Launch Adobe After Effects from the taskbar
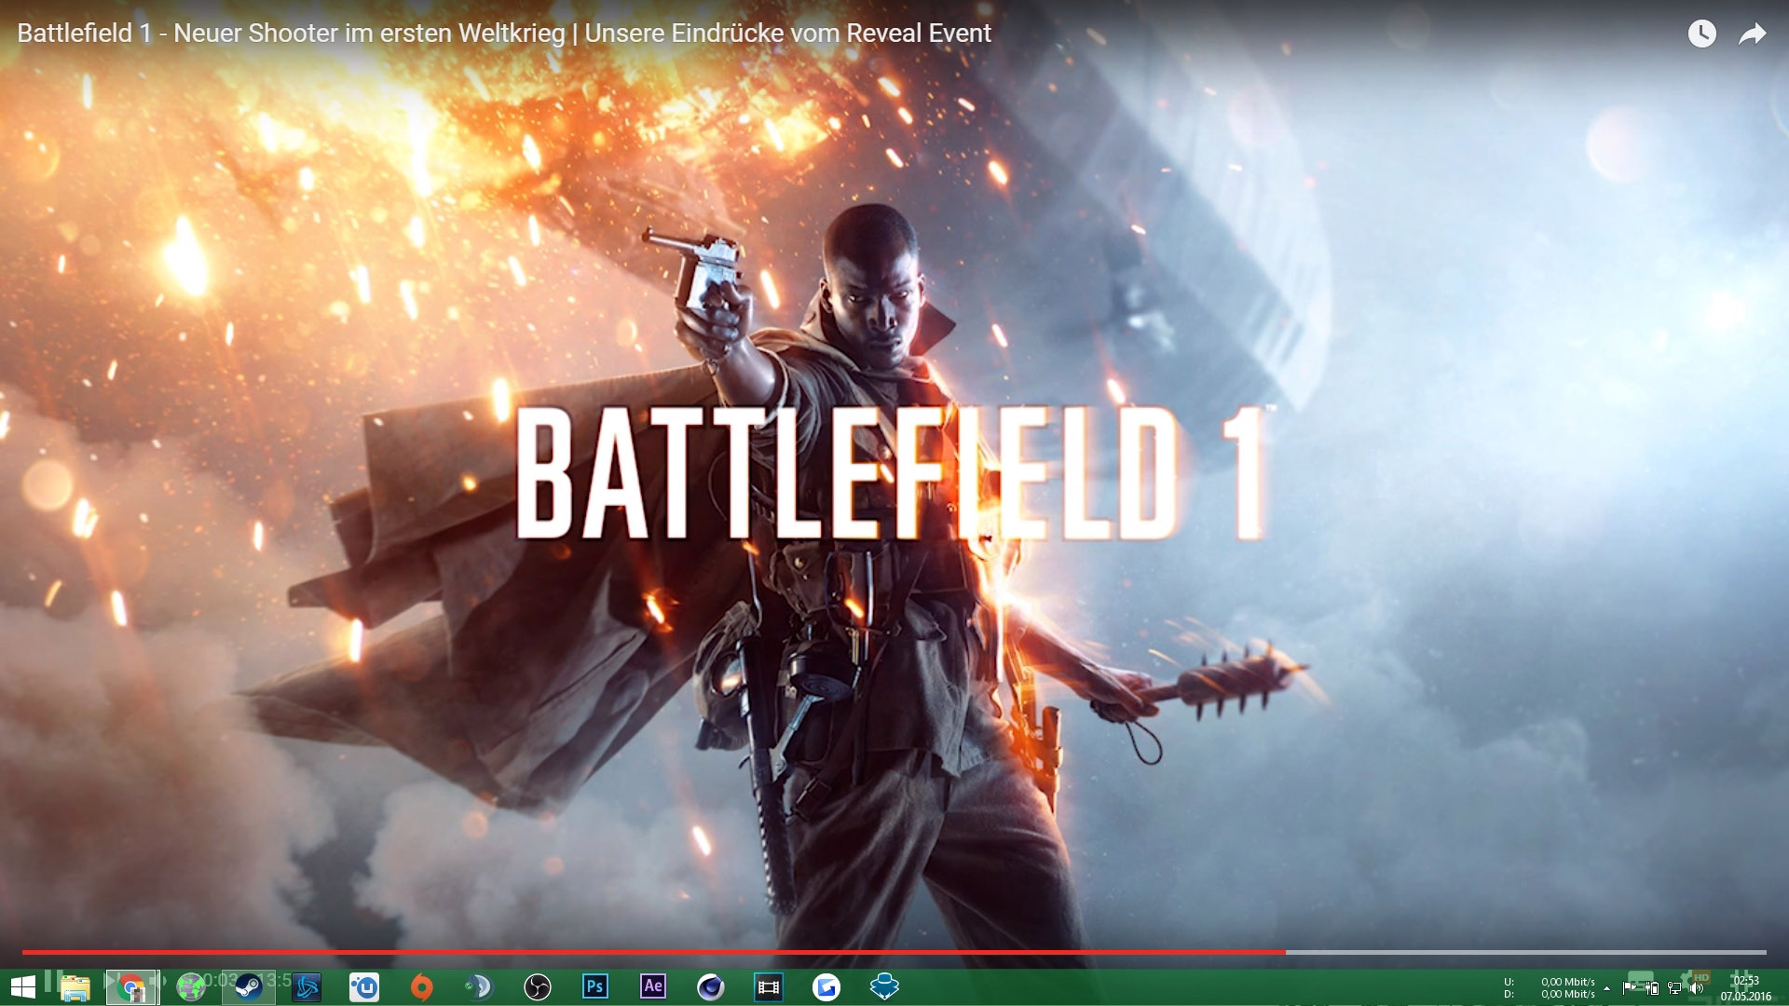 point(653,986)
